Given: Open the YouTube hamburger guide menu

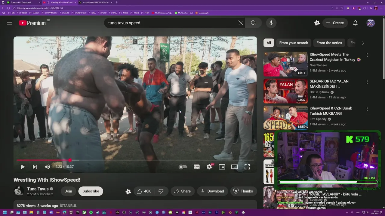Looking at the screenshot, I should pos(10,23).
